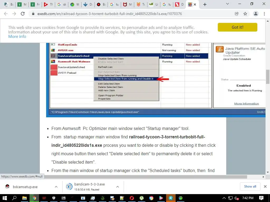The height and width of the screenshot is (202, 270).
Task: Switch to the McAfee shield 'M' tab
Action: pos(128,4)
